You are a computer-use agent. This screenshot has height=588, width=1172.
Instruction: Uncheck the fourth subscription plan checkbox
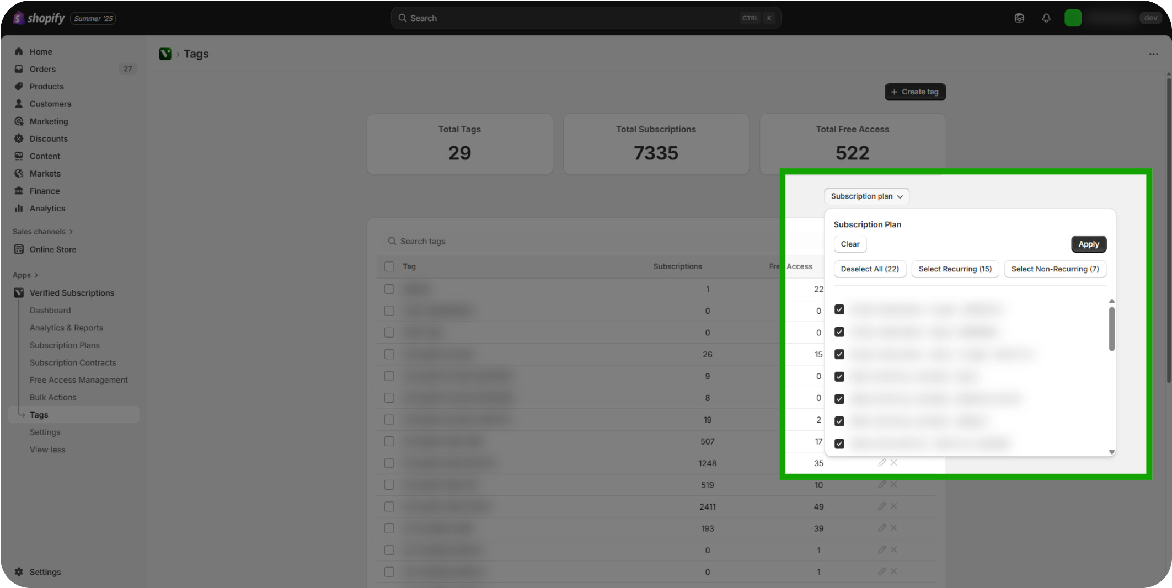[839, 377]
